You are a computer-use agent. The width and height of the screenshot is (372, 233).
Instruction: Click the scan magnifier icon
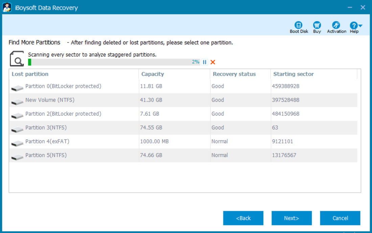tap(17, 59)
